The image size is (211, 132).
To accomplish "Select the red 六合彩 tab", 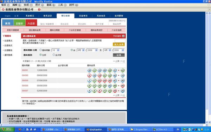I will tap(31, 23).
